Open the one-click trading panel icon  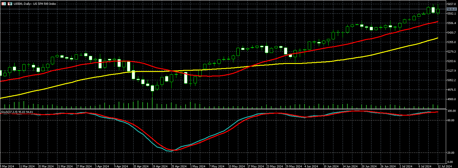pyautogui.click(x=4, y=4)
